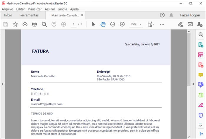This screenshot has width=206, height=139.
Task: Open the notifications bell
Action: [171, 15]
